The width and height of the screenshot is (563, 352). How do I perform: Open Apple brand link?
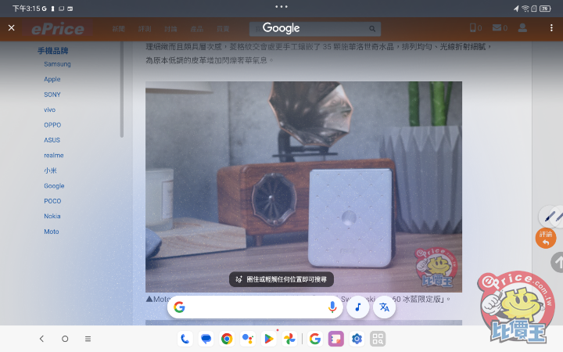[52, 79]
